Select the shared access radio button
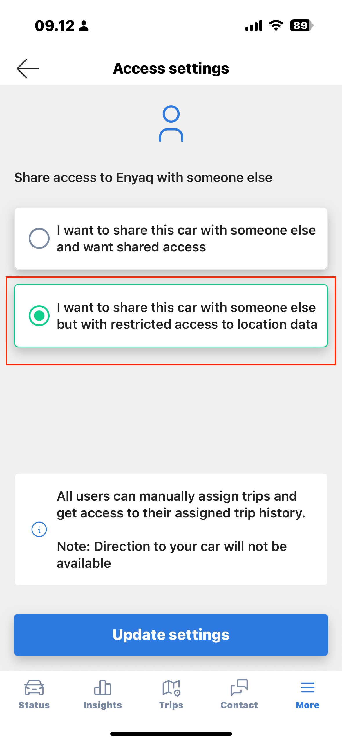The width and height of the screenshot is (342, 743). 39,238
